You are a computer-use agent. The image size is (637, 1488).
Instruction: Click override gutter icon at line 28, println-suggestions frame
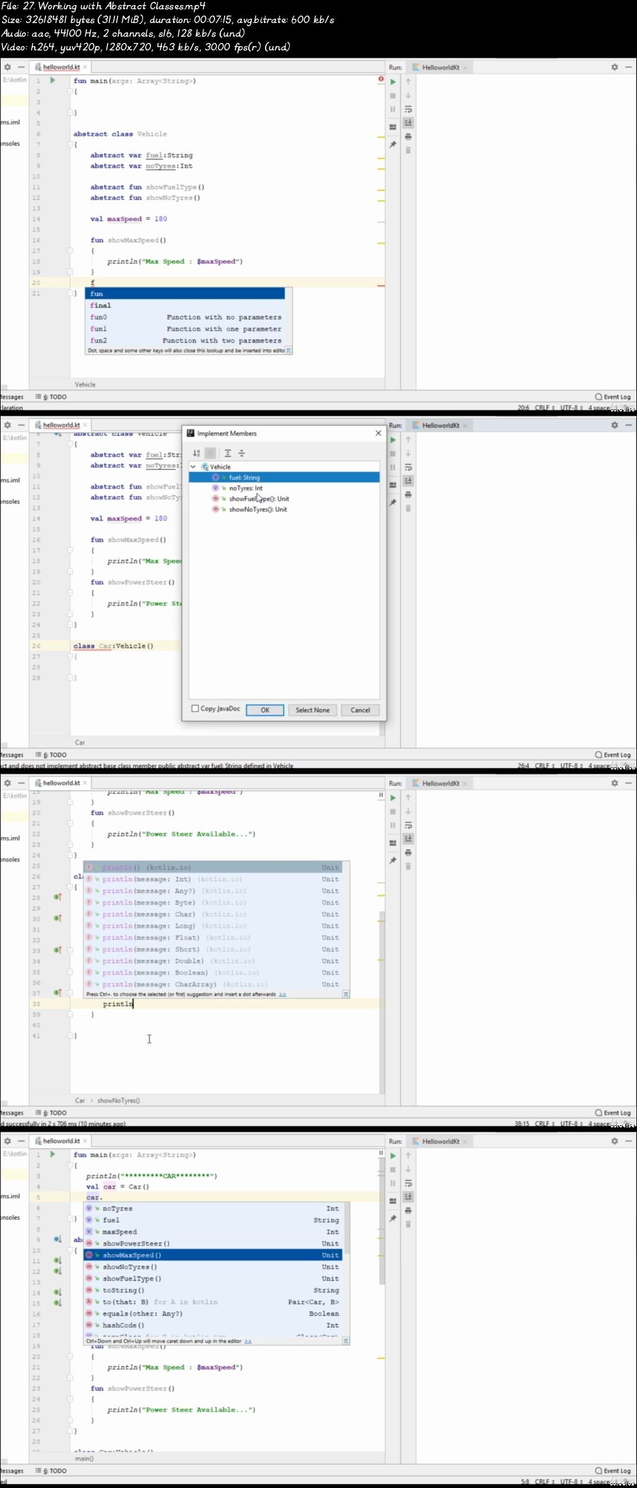57,897
